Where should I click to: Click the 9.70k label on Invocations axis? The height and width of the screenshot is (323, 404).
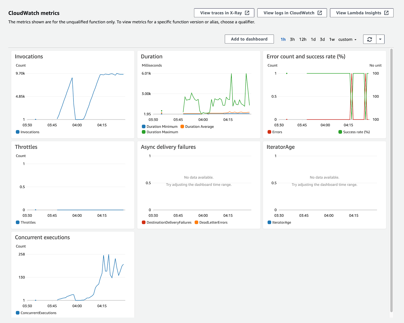coord(20,73)
